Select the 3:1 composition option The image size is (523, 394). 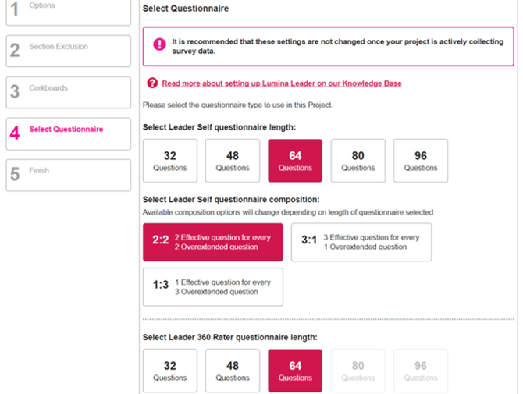pos(361,242)
